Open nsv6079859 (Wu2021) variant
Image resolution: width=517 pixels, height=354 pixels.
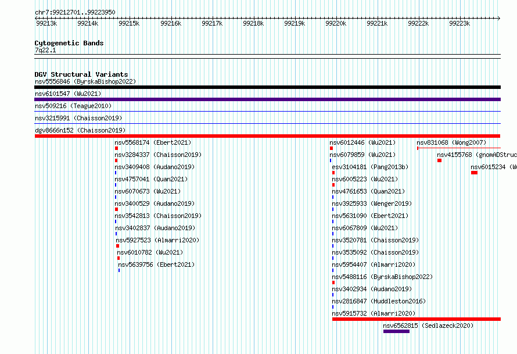362,155
